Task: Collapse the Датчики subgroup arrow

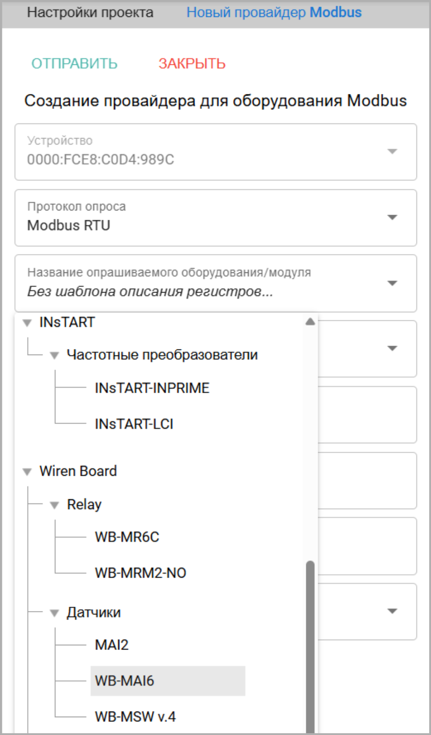Action: [54, 613]
